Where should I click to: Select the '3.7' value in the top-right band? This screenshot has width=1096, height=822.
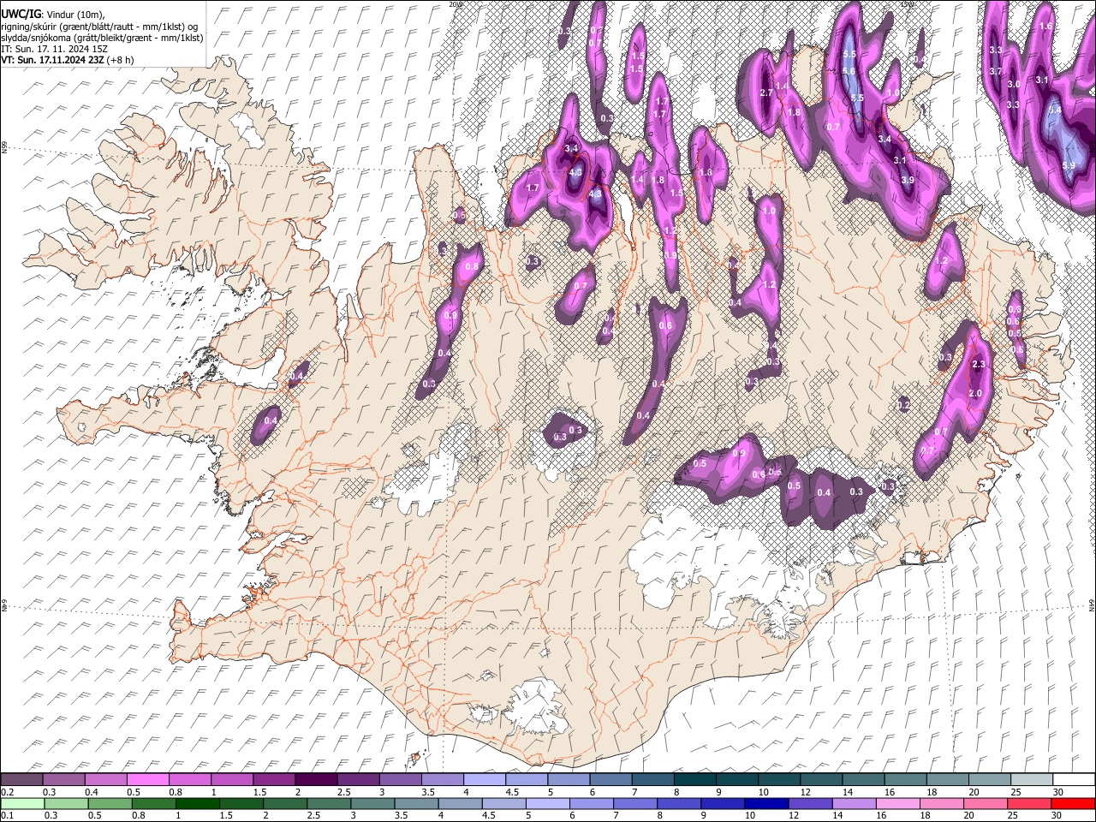tap(996, 71)
